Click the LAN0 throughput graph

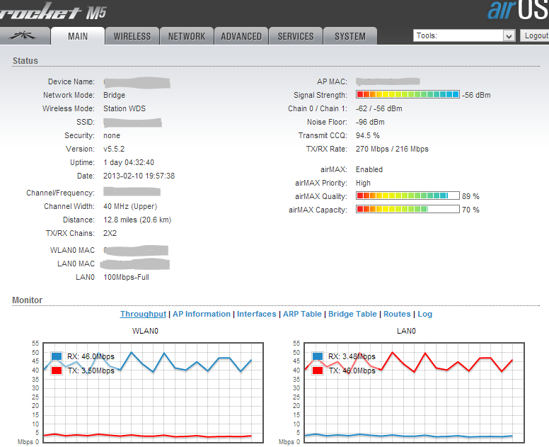tap(414, 392)
